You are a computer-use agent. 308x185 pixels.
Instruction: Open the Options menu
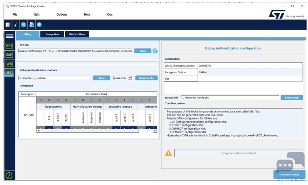pos(62,14)
